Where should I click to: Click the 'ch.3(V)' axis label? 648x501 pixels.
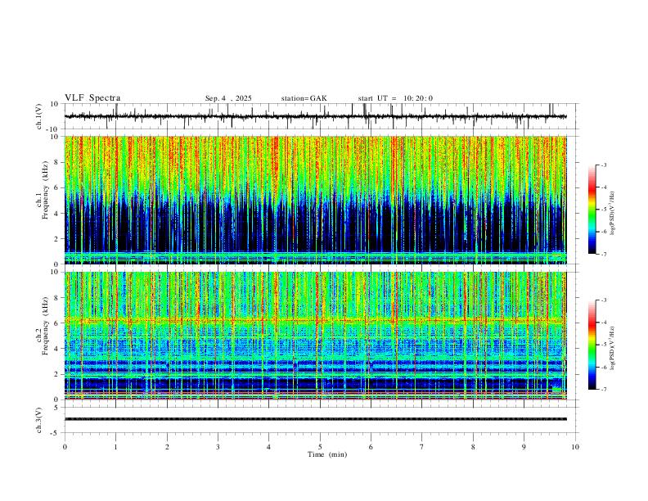(x=39, y=420)
